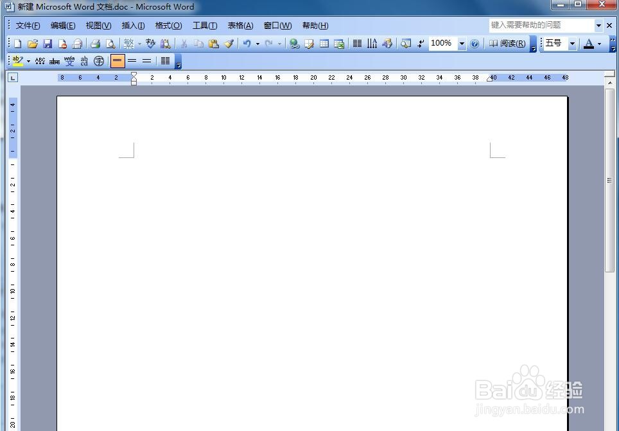Activate the Format Painter brush
The width and height of the screenshot is (619, 431).
click(x=229, y=44)
